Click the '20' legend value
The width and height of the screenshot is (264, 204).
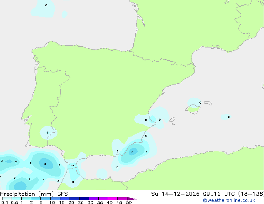[71, 202]
